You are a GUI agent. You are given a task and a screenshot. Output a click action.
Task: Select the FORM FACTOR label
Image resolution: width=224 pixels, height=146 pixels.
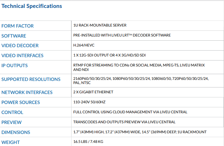(x=18, y=26)
